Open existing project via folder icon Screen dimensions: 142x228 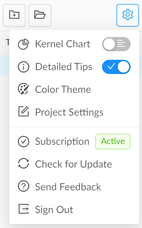point(40,15)
